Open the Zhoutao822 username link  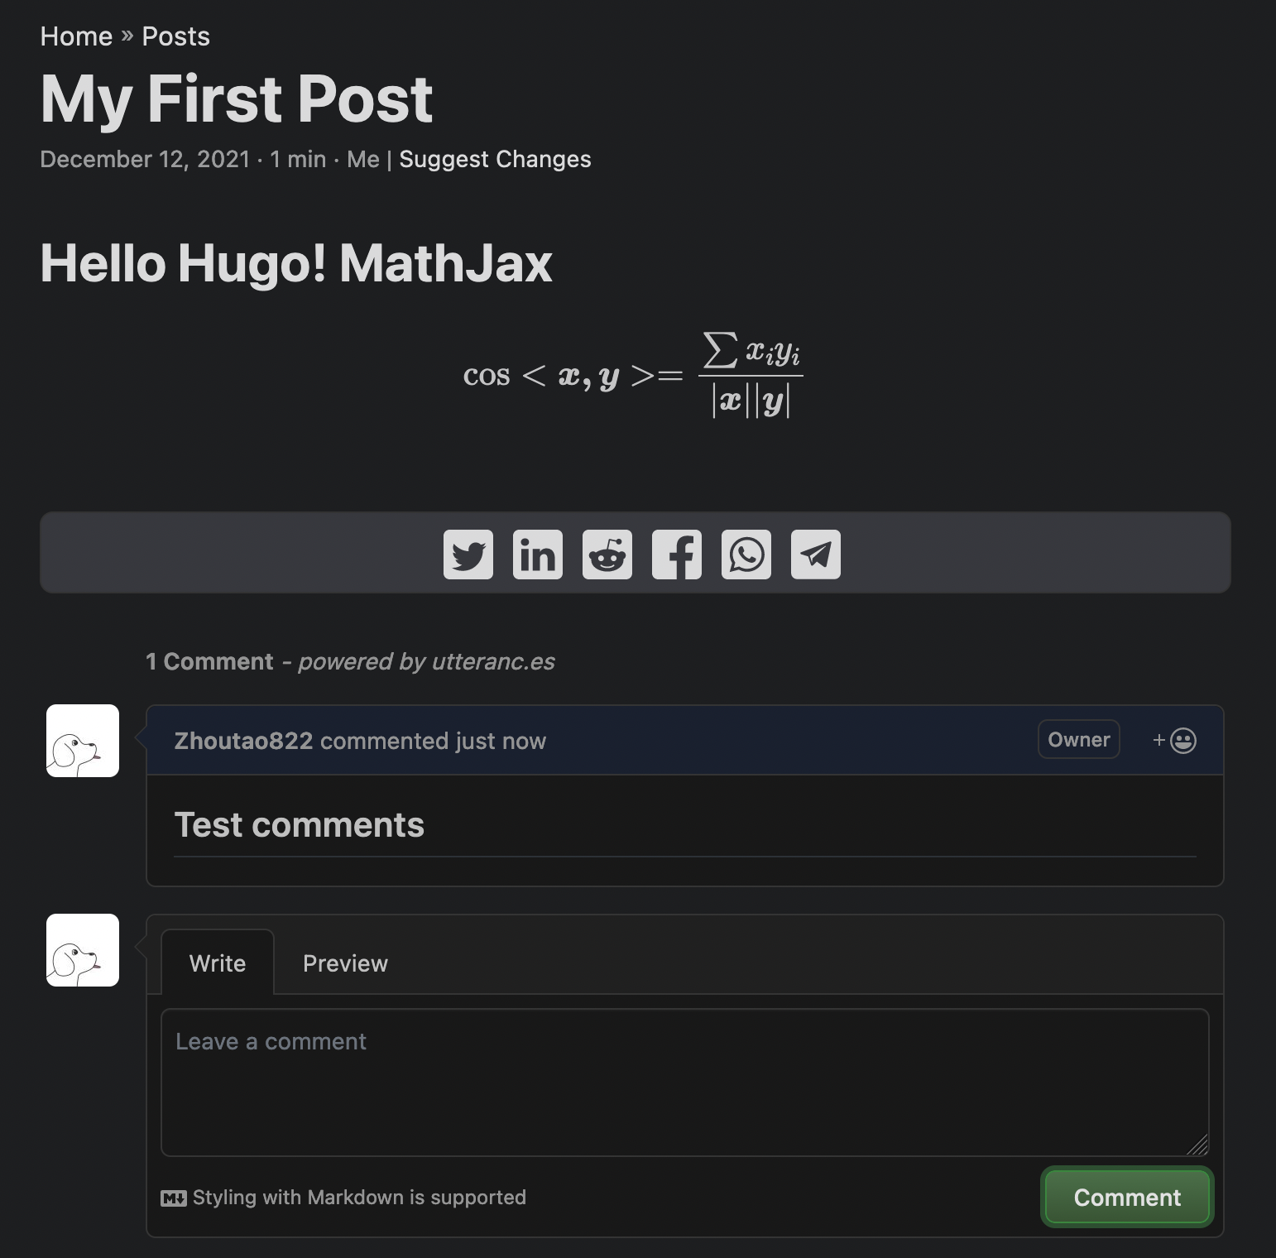tap(243, 741)
